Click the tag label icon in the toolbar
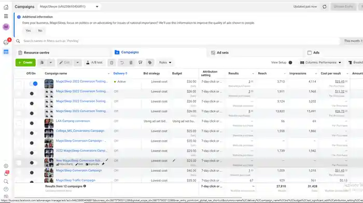The width and height of the screenshot is (363, 203). (x=150, y=63)
